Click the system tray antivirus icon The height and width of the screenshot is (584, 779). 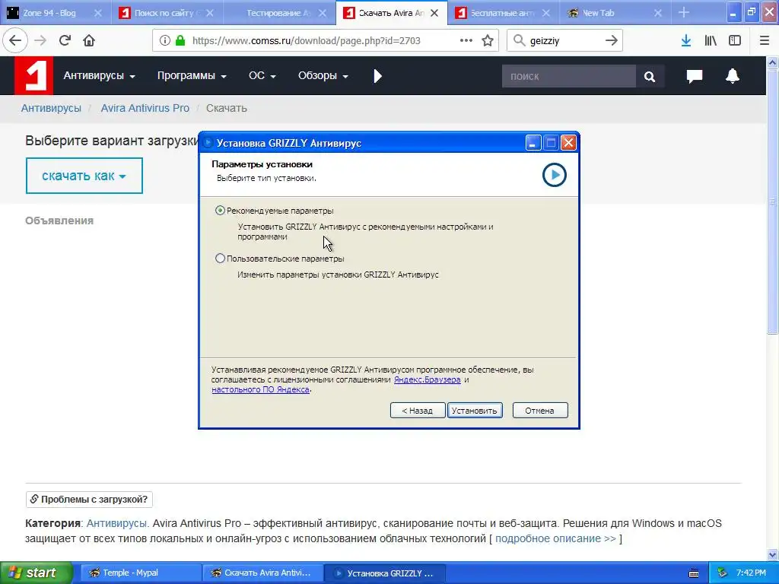click(722, 573)
